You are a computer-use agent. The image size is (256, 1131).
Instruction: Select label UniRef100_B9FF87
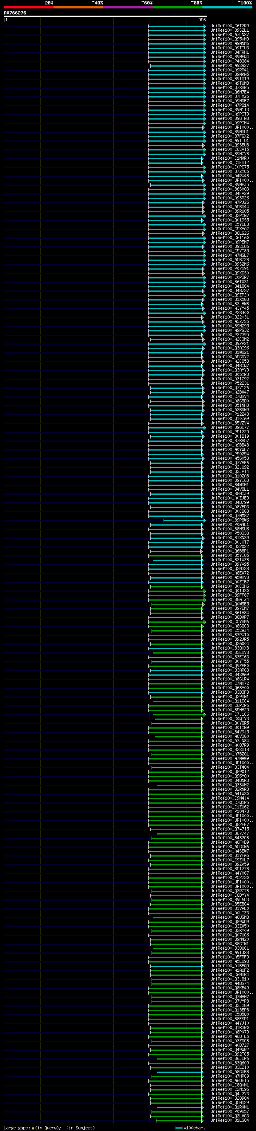pyautogui.click(x=229, y=595)
